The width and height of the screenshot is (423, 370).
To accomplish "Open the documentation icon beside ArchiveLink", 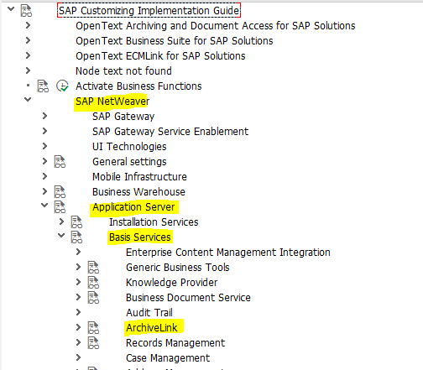I will [93, 328].
